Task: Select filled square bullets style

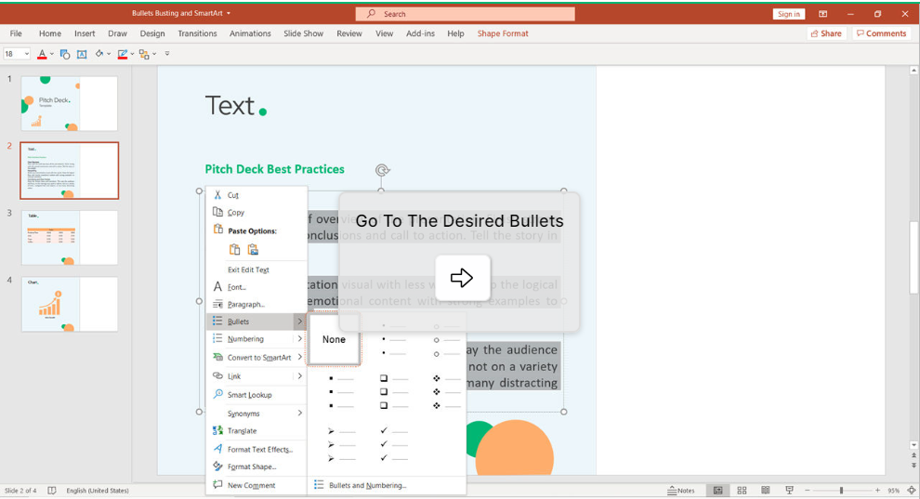Action: 342,392
